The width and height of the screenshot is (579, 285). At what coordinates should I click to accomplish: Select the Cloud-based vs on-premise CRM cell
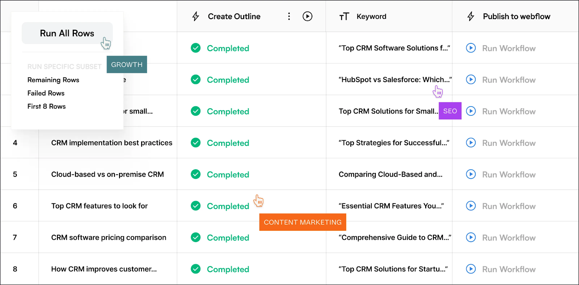click(107, 174)
